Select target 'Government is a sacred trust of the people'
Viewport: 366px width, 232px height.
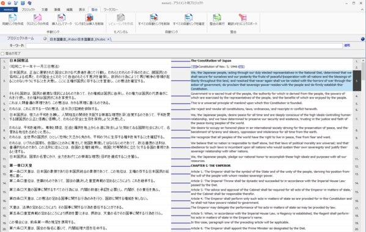pos(269,96)
